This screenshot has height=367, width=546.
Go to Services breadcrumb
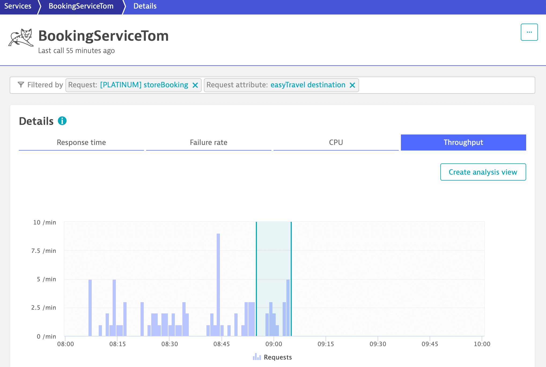click(x=18, y=6)
